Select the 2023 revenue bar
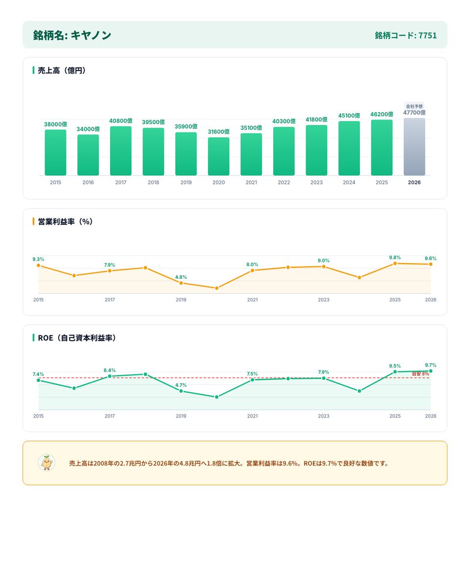 click(316, 150)
